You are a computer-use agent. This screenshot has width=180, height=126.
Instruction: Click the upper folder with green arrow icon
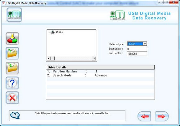coord(12,53)
